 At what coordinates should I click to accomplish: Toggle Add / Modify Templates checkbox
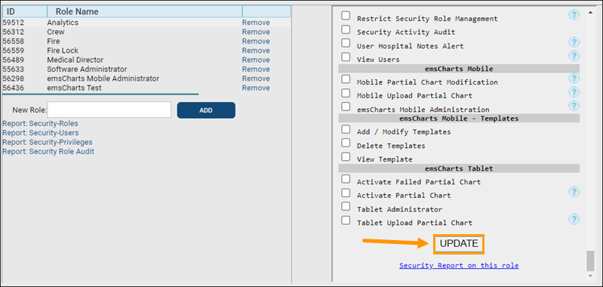(346, 129)
